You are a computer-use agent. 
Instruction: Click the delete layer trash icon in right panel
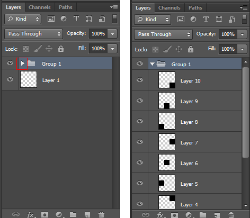click(x=231, y=215)
